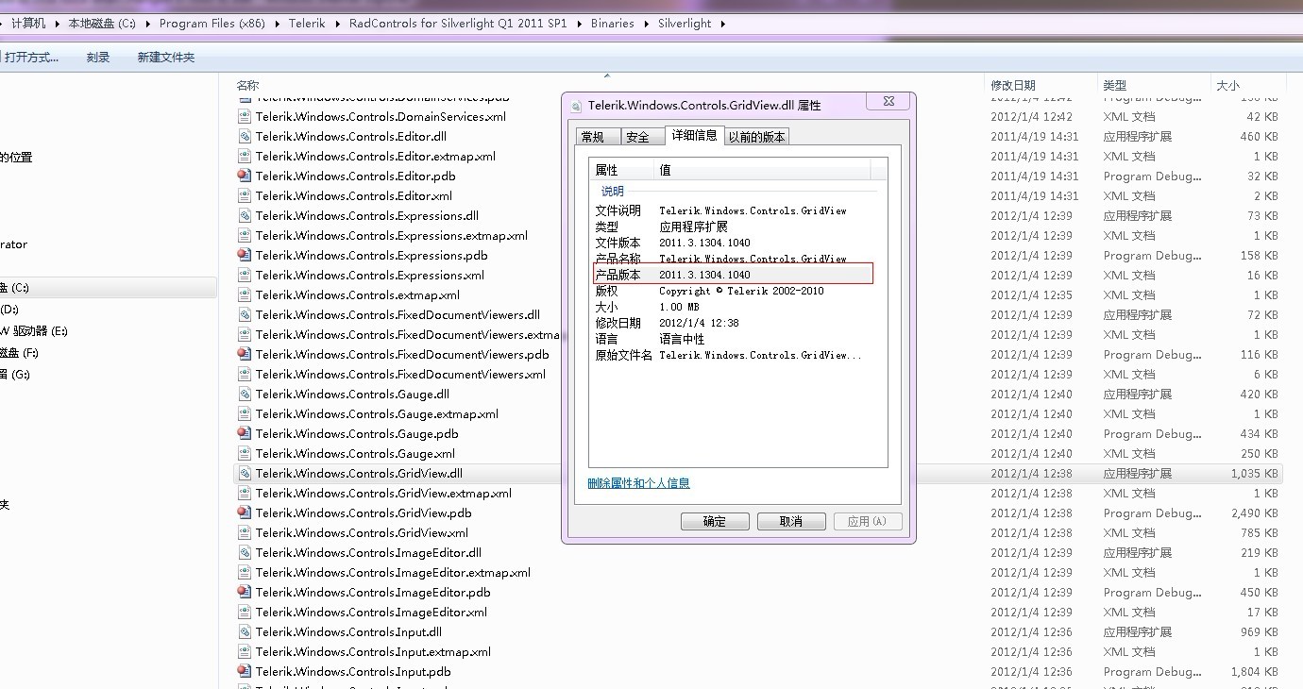The image size is (1303, 689).
Task: Click the Editor.extmap.xml file icon
Action: [245, 157]
